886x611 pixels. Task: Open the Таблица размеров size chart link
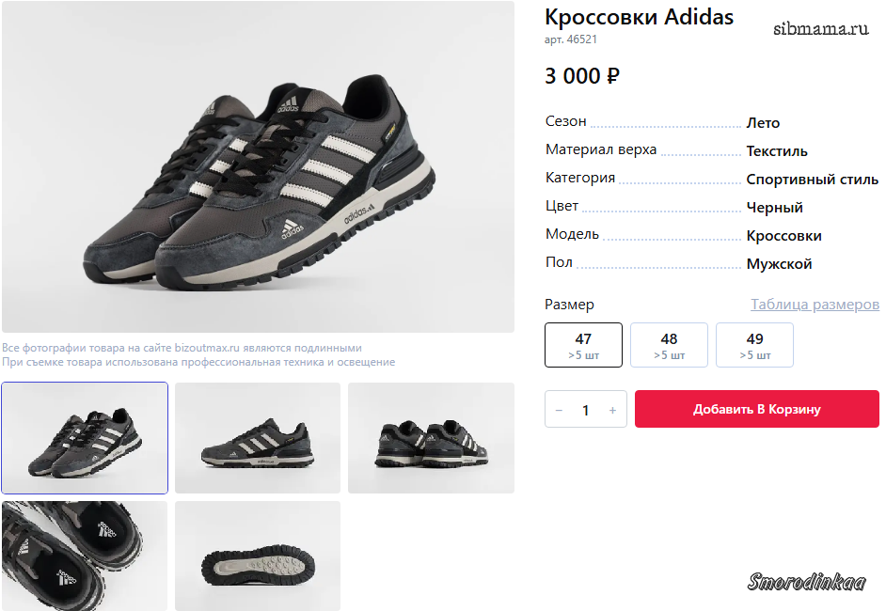pyautogui.click(x=815, y=305)
